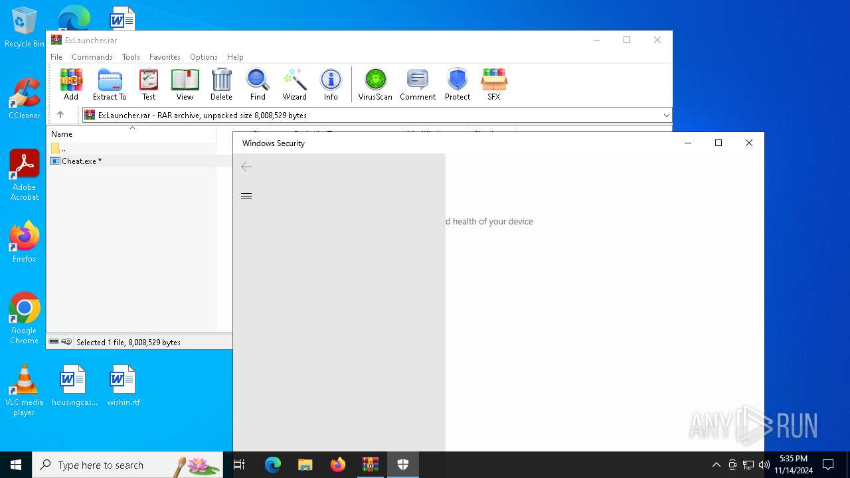Screen dimensions: 850x478
Task: Open the Options menu
Action: tap(204, 57)
